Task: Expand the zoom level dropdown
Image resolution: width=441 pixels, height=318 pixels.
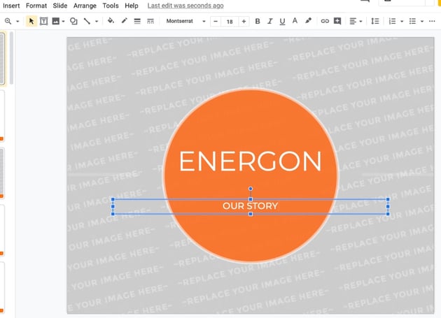Action: [x=12, y=22]
